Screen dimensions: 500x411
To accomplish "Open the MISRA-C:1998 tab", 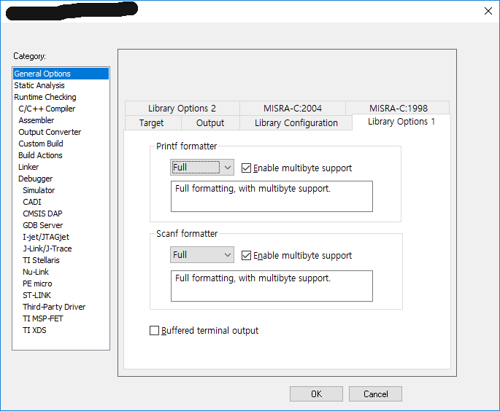I will 399,108.
